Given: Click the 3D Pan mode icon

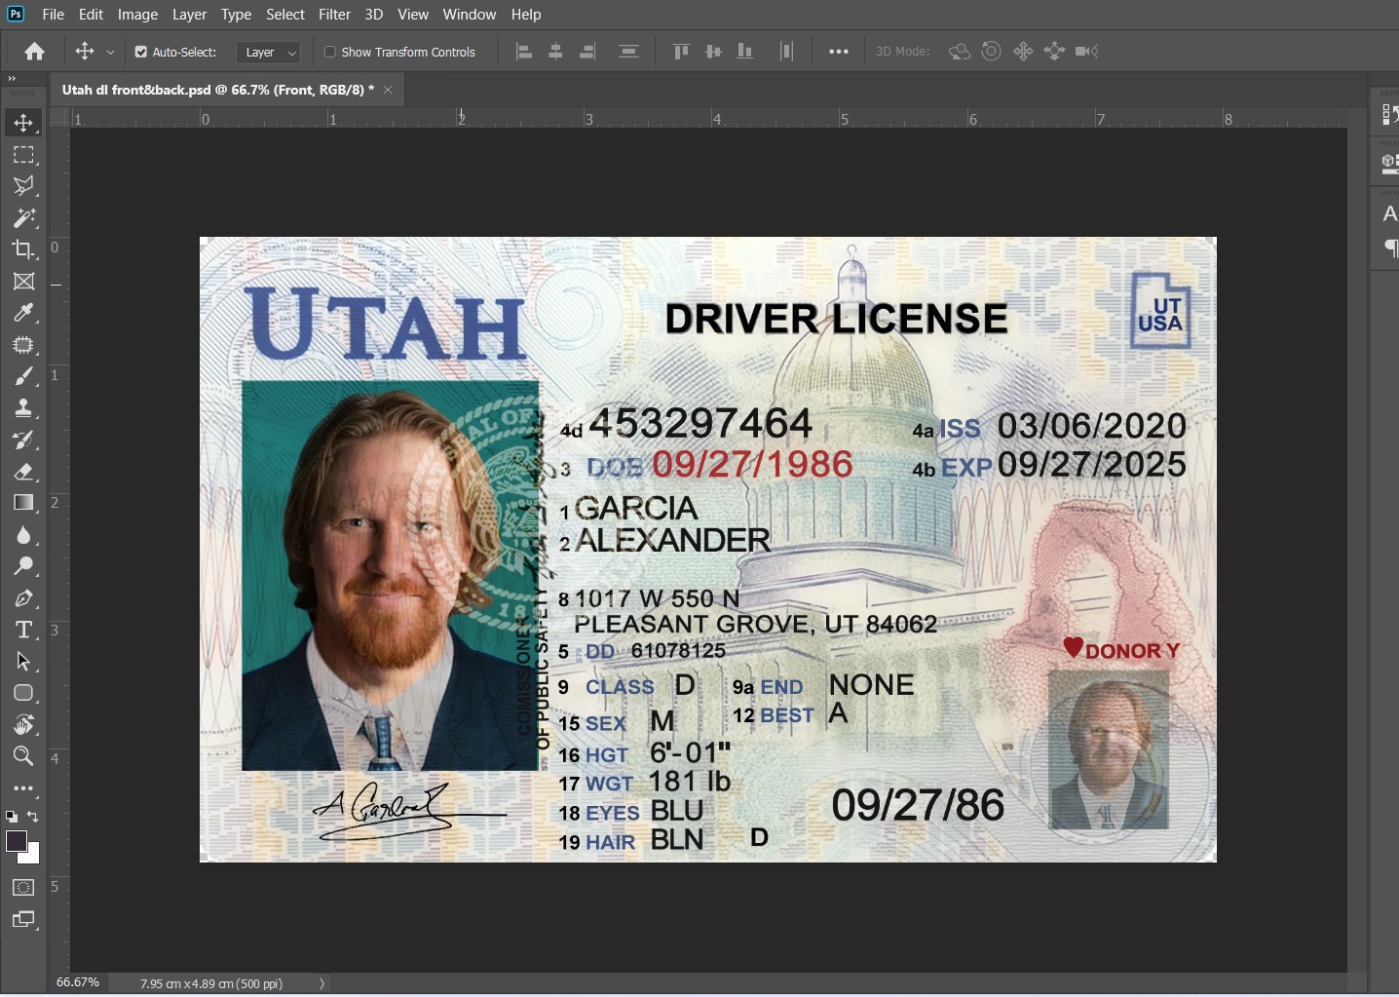Looking at the screenshot, I should click(1023, 52).
